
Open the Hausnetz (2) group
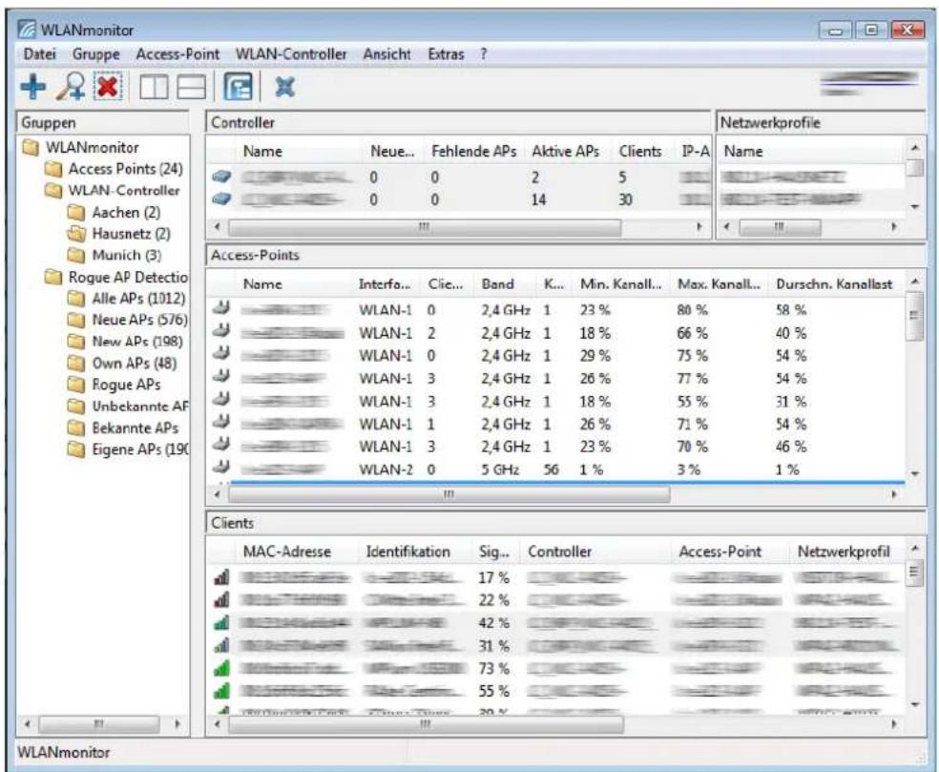click(118, 234)
